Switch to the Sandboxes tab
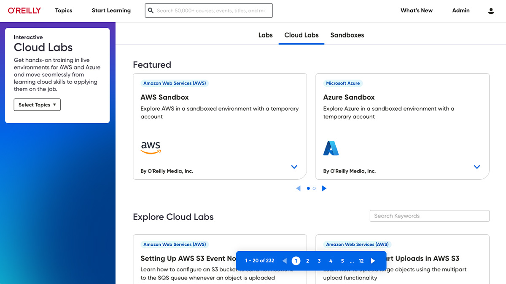The height and width of the screenshot is (284, 506). pyautogui.click(x=347, y=35)
